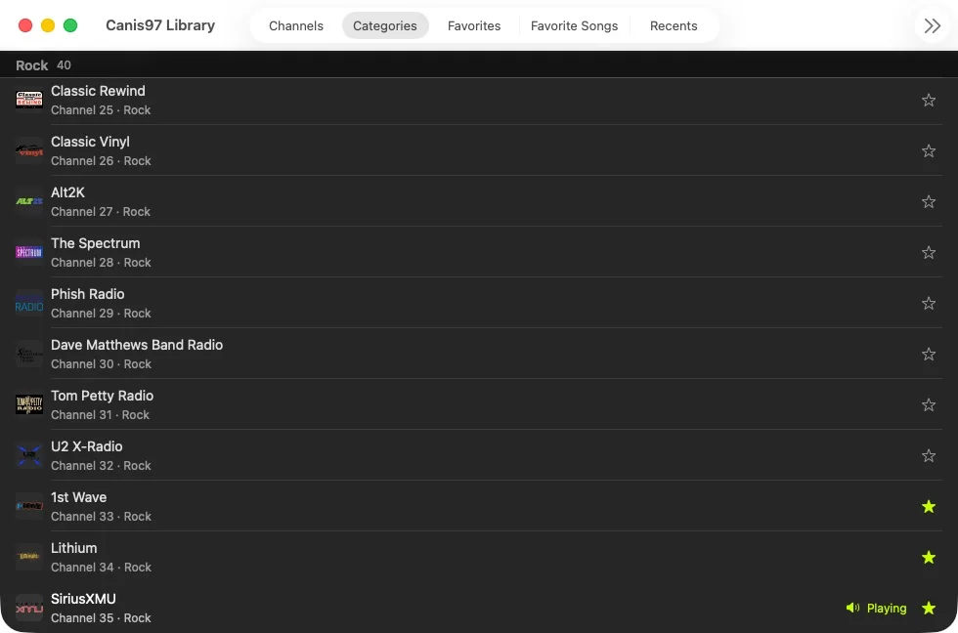Screen dimensions: 958x633
Task: Open the Classic Rewind channel logo
Action: pyautogui.click(x=28, y=100)
